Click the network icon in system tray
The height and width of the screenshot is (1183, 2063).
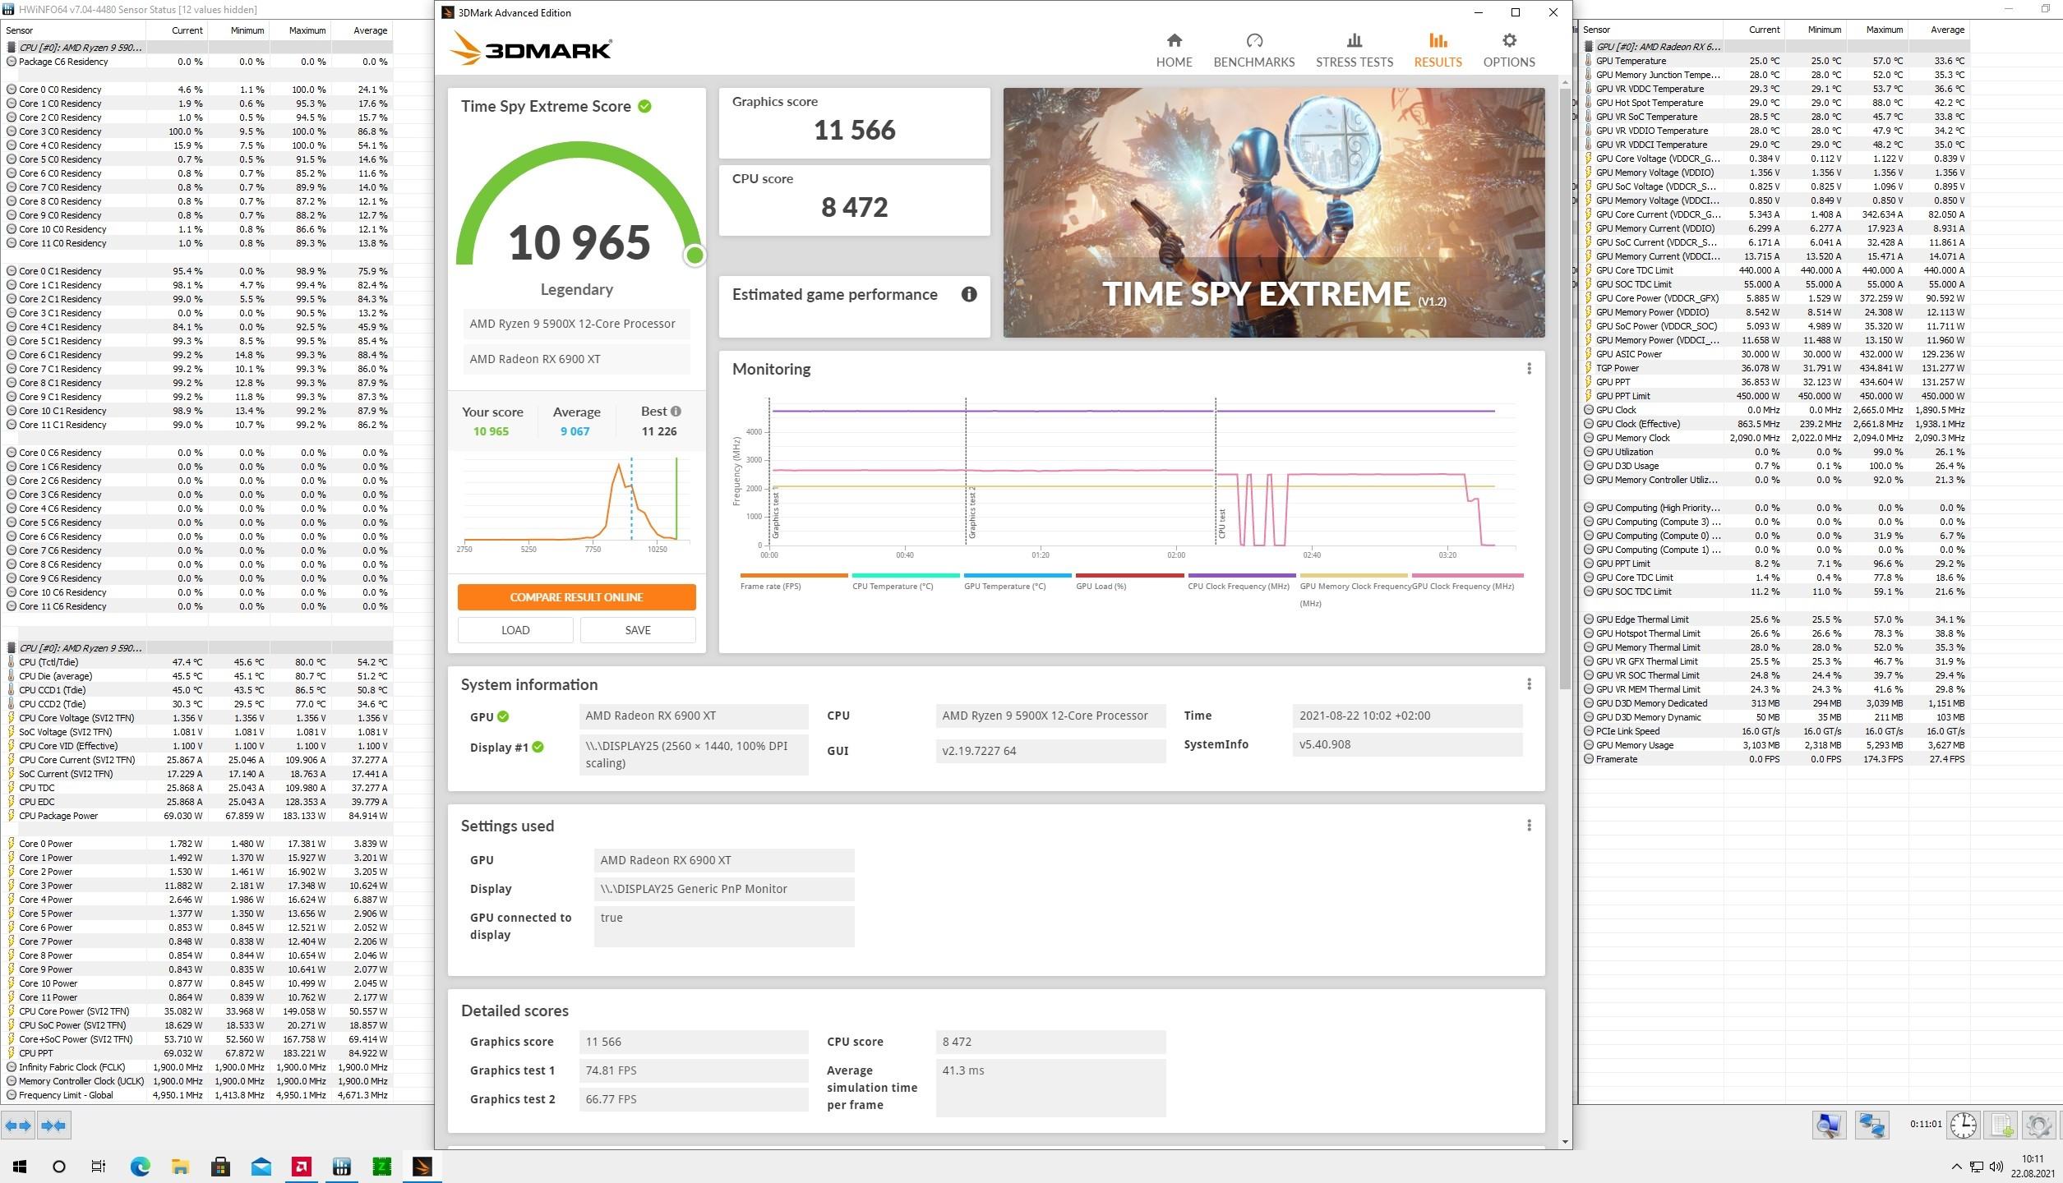[1977, 1167]
